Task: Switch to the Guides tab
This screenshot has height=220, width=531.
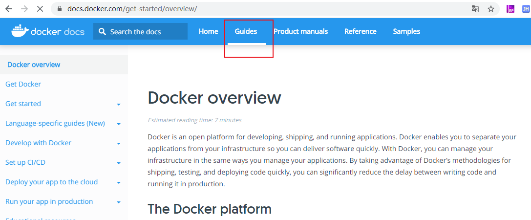Action: [x=246, y=31]
